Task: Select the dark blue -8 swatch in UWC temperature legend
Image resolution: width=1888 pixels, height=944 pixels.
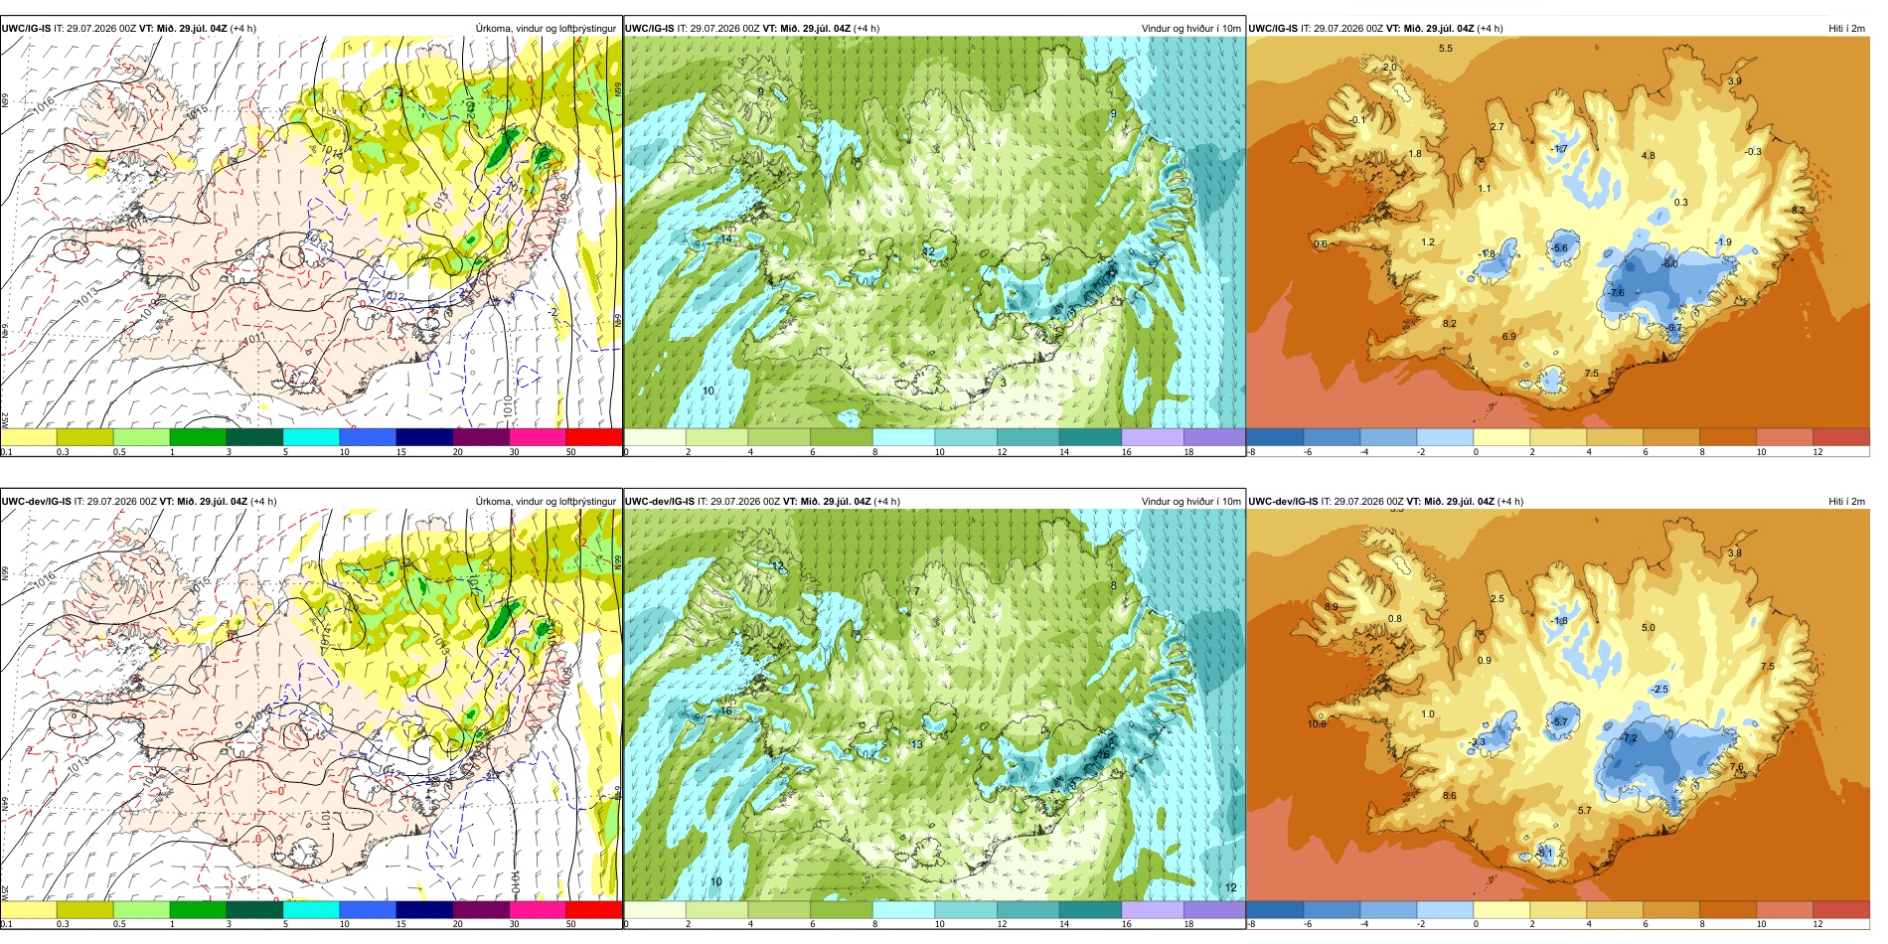Action: pos(1275,437)
